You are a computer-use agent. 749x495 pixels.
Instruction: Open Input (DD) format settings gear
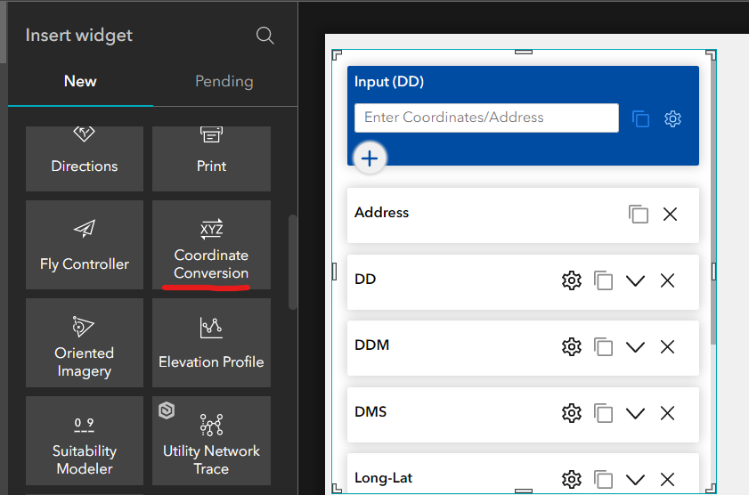pyautogui.click(x=672, y=118)
